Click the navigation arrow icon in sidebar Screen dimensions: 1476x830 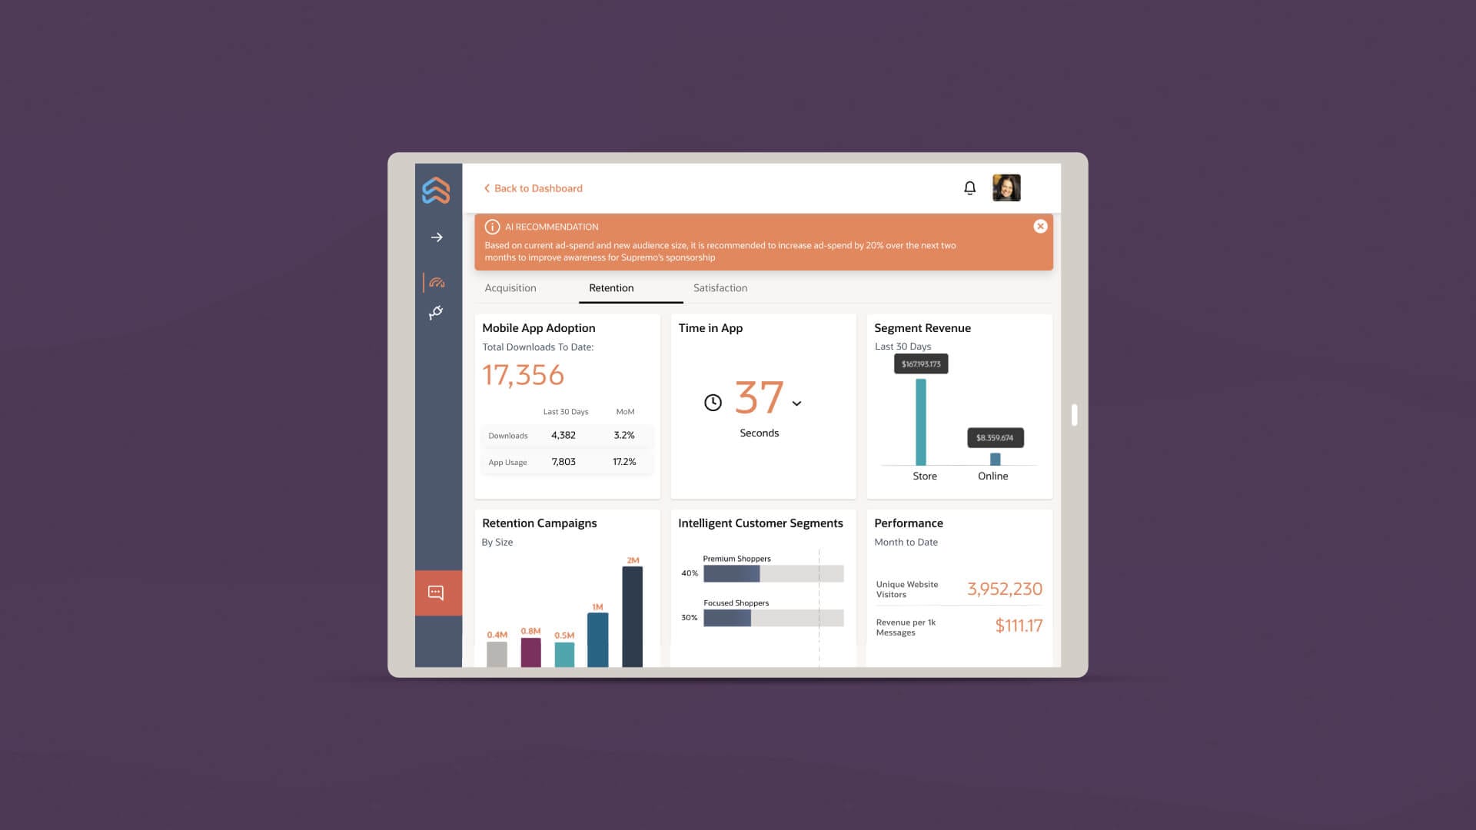(x=438, y=237)
